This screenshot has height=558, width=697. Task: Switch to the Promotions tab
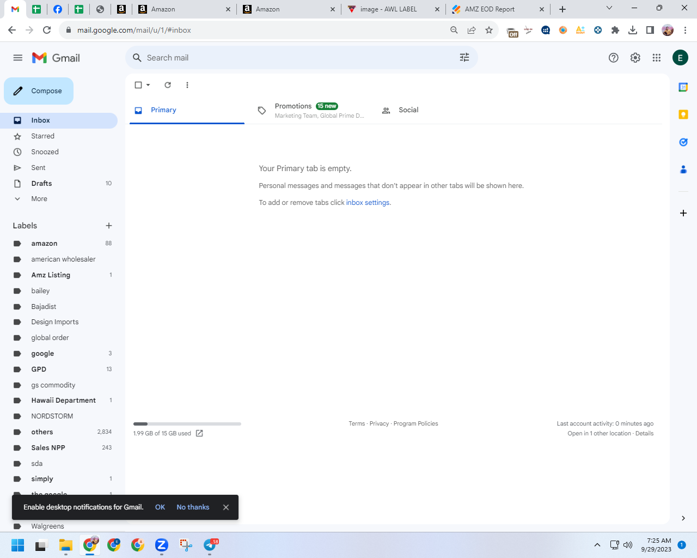(x=310, y=110)
